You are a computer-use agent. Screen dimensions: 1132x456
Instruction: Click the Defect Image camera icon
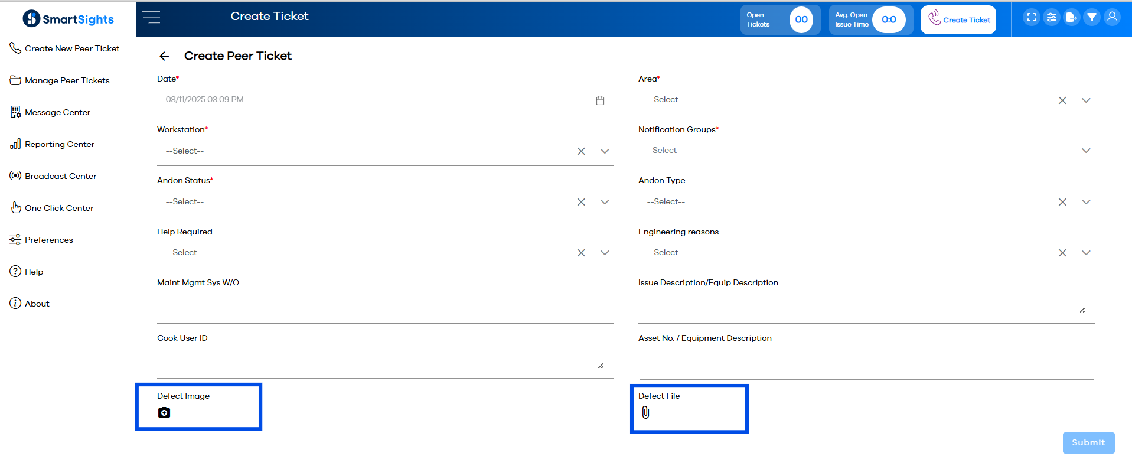click(x=164, y=413)
